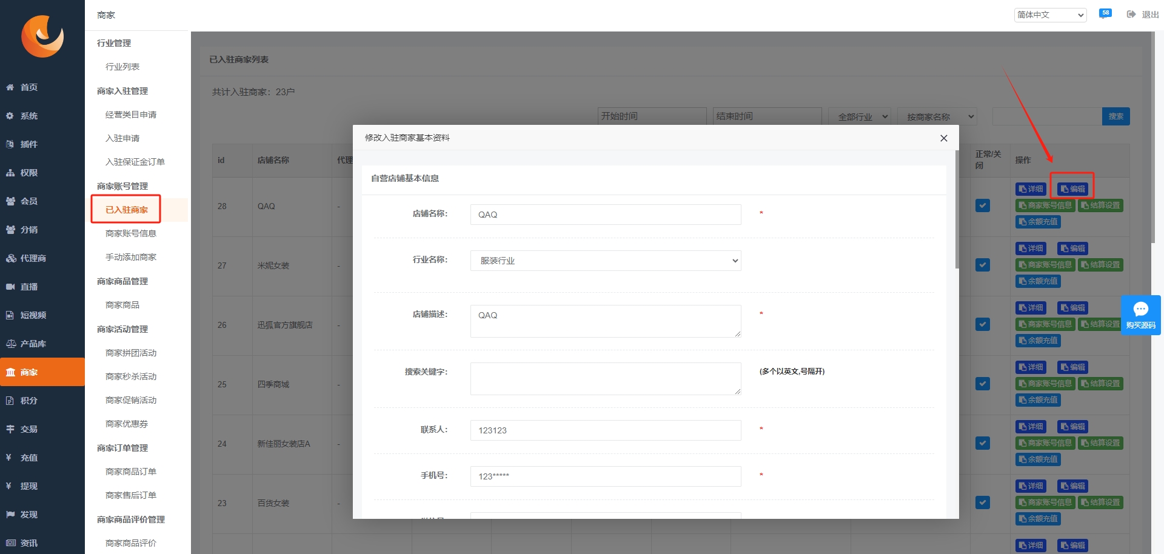1164x554 pixels.
Task: Open 商家账号信息 menu item
Action: click(131, 233)
